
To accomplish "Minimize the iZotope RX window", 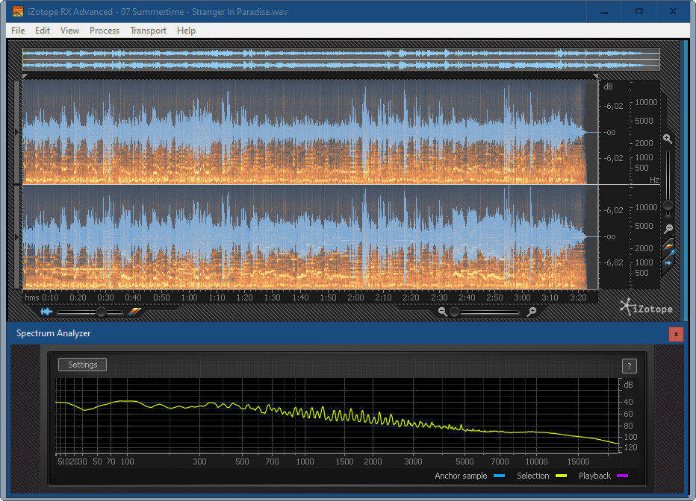I will (603, 11).
